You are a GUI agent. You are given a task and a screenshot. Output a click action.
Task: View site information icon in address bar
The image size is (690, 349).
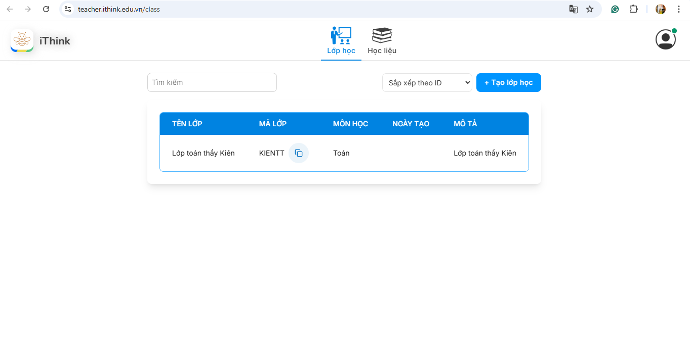[x=68, y=9]
